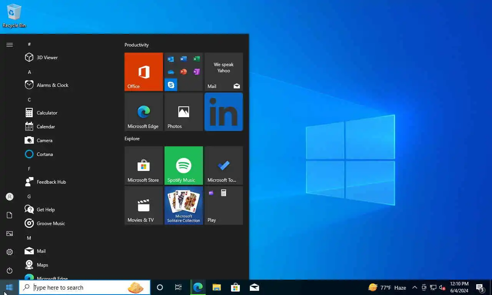This screenshot has height=295, width=492.
Task: Click the Start button
Action: [9, 287]
